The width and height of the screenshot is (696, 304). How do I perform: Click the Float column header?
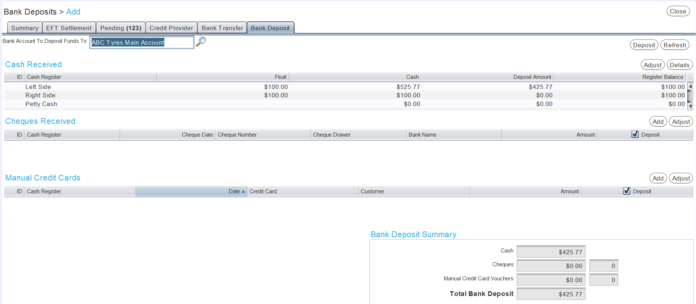pyautogui.click(x=223, y=77)
